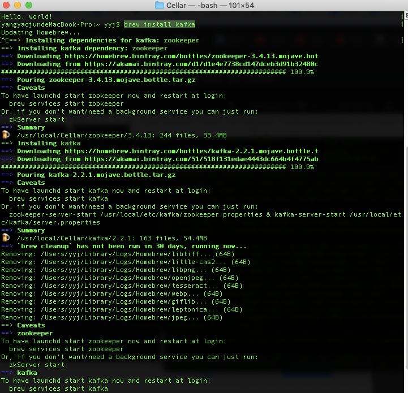This screenshot has height=393, width=408.
Task: Click the Cellar folder icon in title bar
Action: tap(159, 5)
